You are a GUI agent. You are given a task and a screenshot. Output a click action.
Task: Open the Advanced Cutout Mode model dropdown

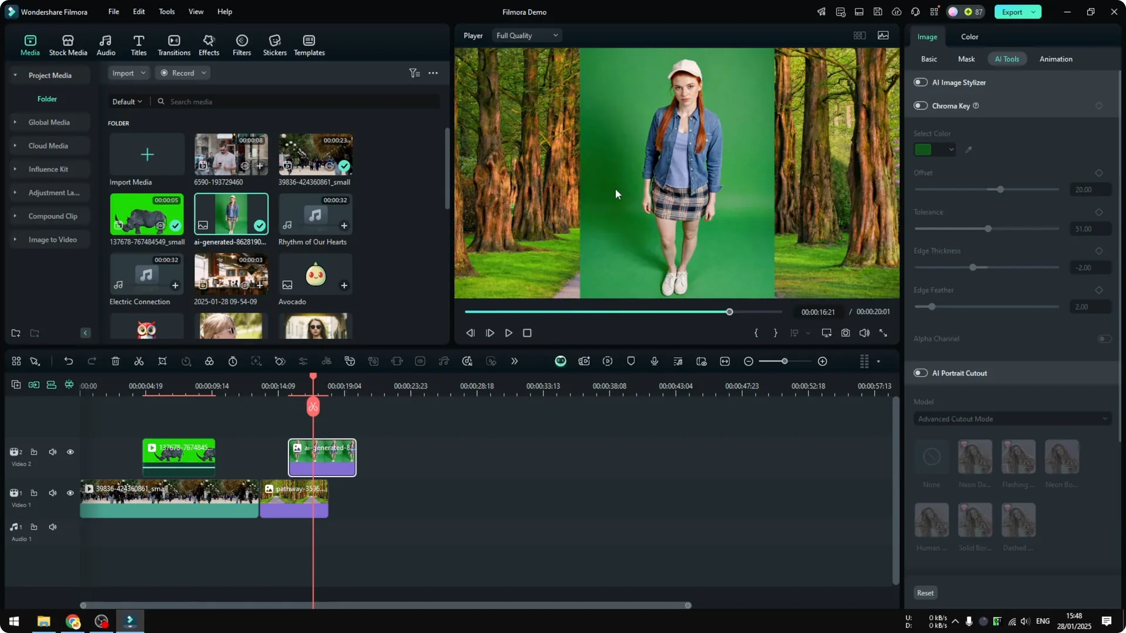[x=1012, y=418]
